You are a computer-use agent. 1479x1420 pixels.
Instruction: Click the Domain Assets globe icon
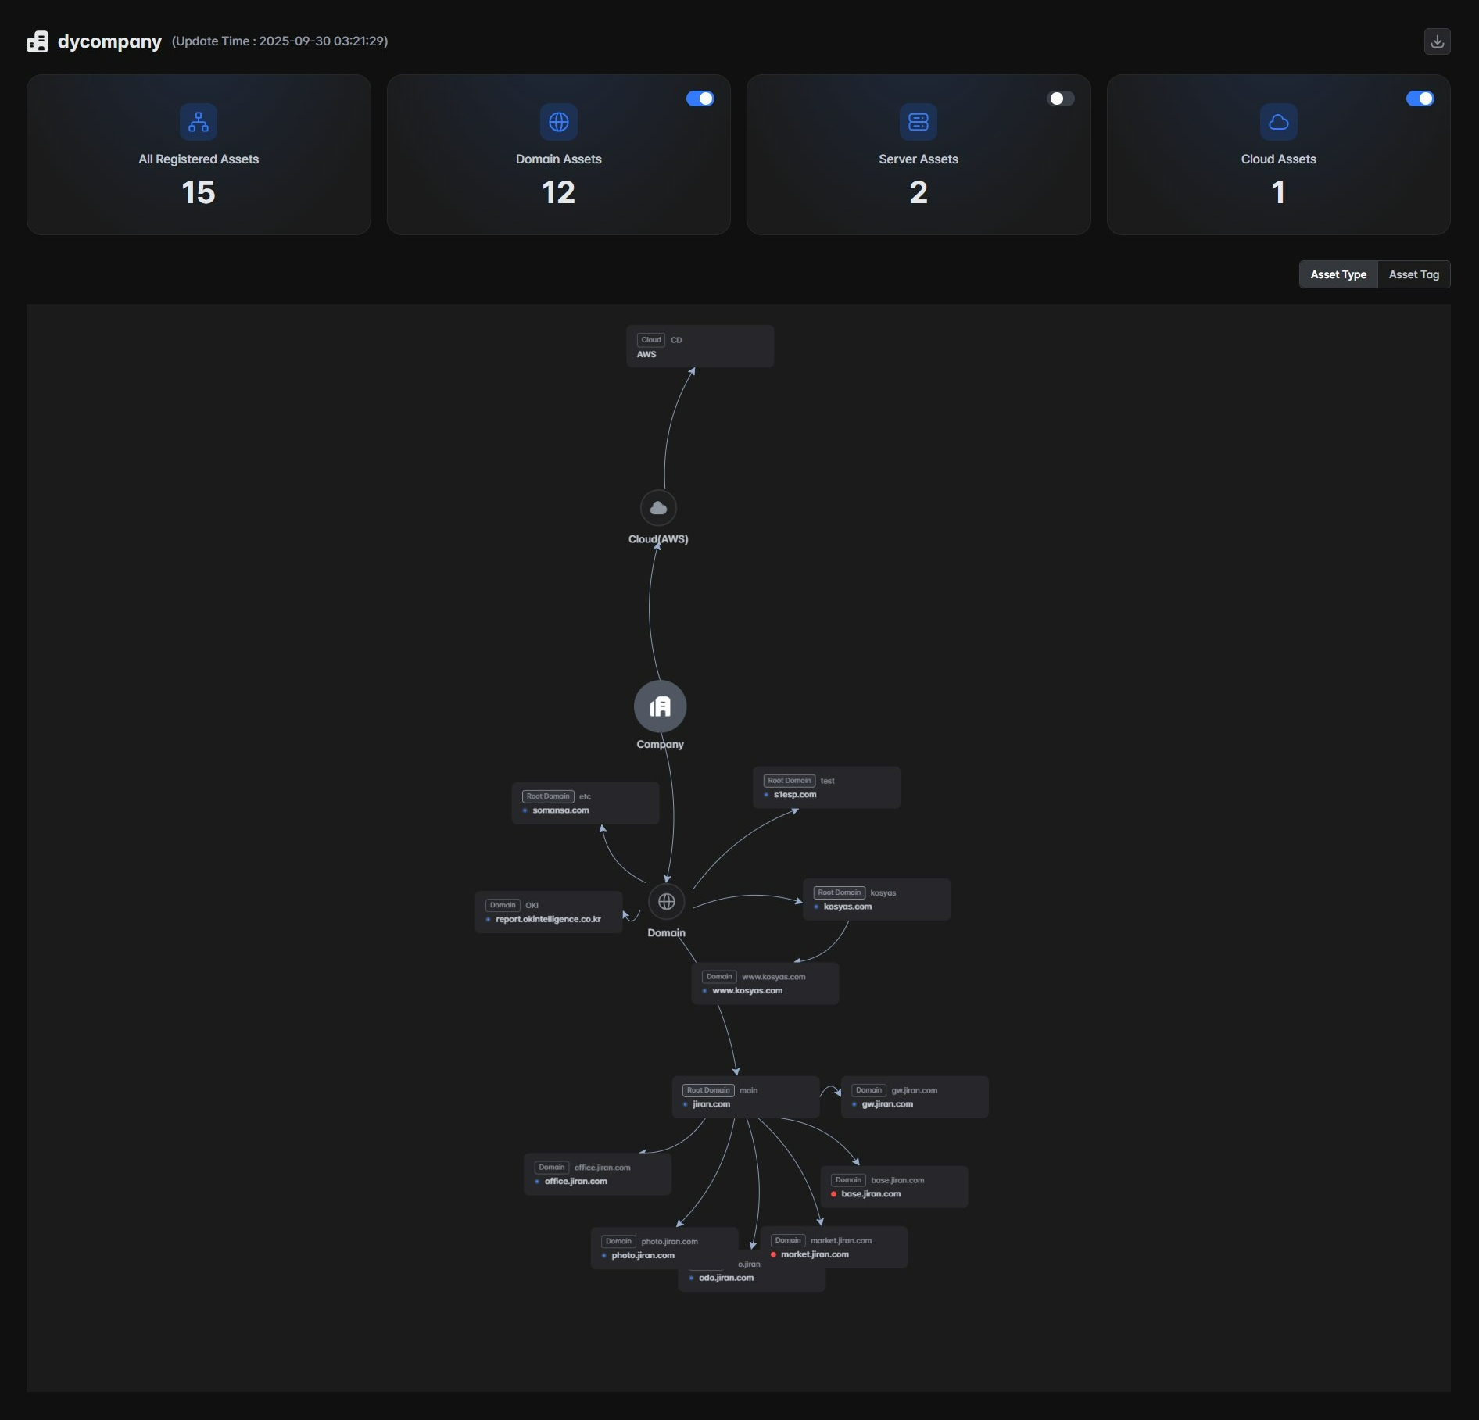(558, 122)
